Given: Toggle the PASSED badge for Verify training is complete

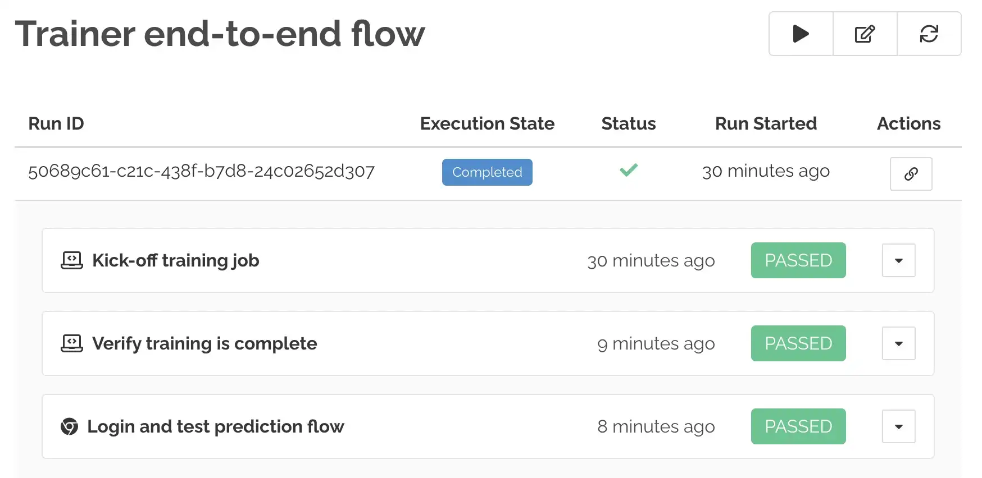Looking at the screenshot, I should tap(798, 343).
